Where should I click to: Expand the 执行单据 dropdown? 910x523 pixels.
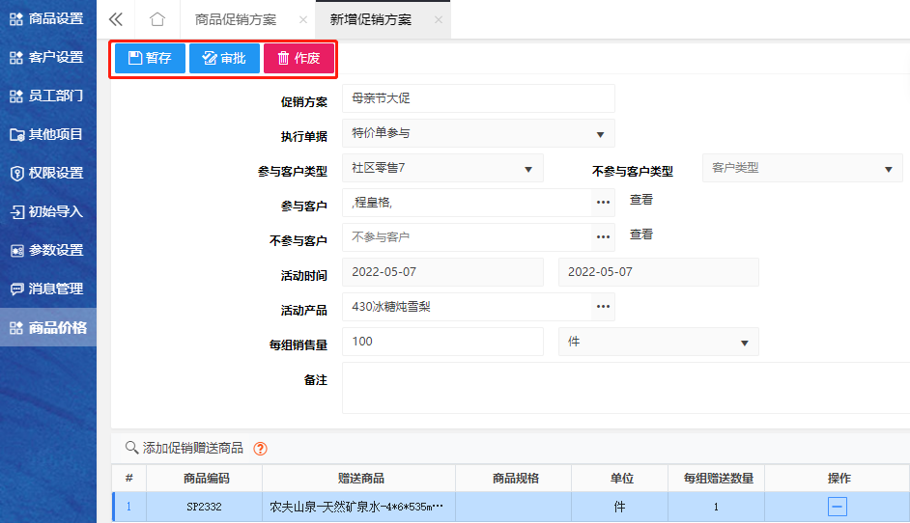(600, 134)
